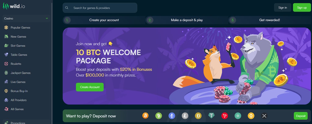The width and height of the screenshot is (312, 124).
Task: Click the Binance coin icon
Action: (251, 116)
